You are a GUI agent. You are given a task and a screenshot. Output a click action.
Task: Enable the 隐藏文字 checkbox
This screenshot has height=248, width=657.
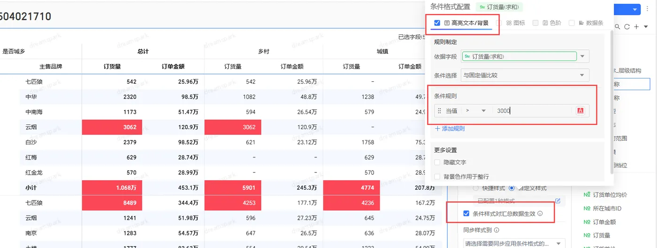pos(437,162)
